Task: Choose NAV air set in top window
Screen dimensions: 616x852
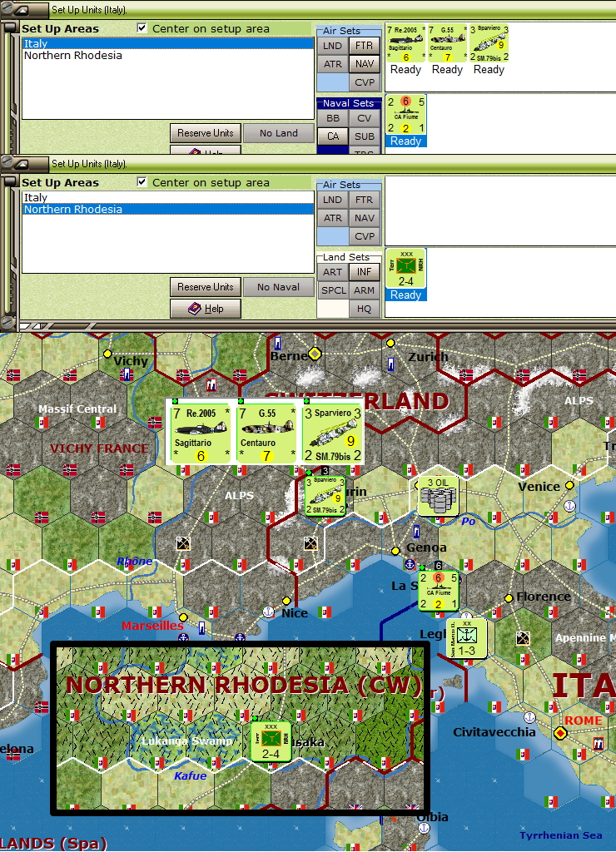Action: click(x=365, y=64)
